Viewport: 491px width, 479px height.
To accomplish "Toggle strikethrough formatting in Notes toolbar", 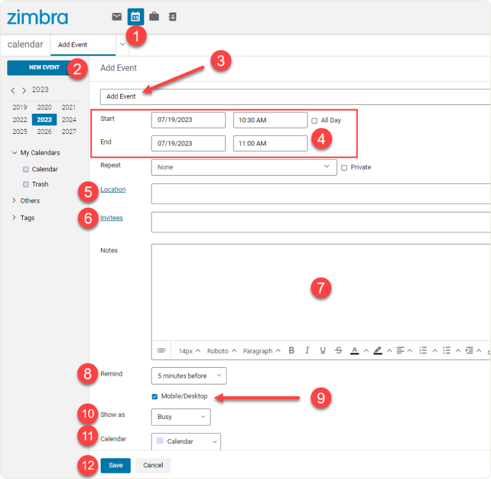I will pyautogui.click(x=339, y=350).
